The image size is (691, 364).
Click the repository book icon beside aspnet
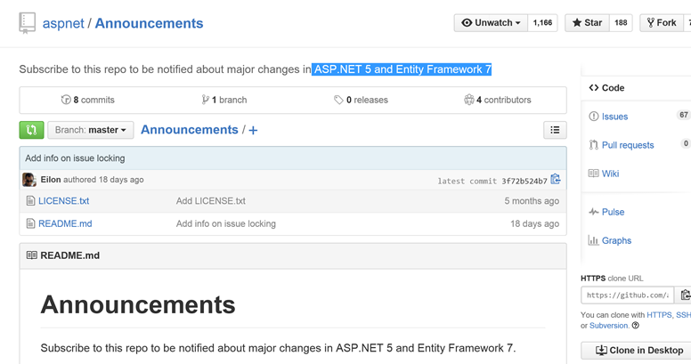coord(27,23)
